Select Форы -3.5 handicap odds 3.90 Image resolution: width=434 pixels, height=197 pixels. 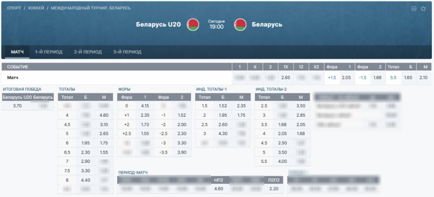coord(182,152)
